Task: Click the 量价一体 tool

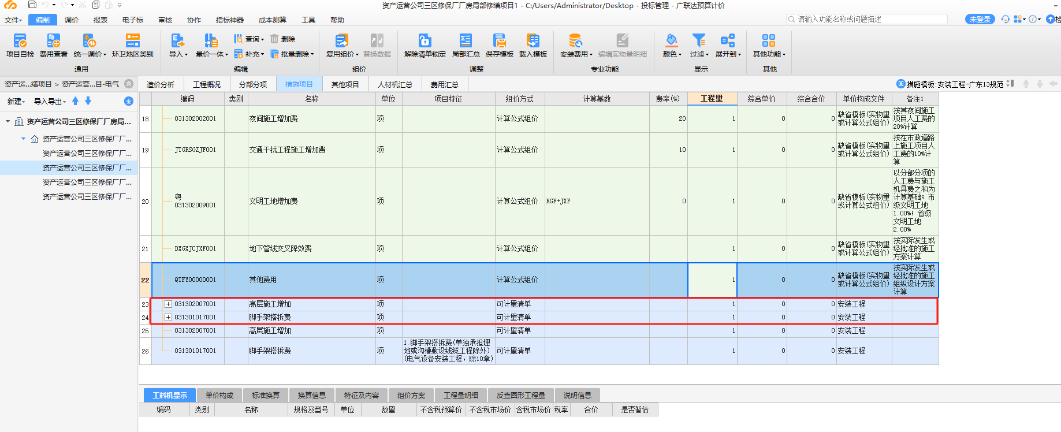Action: tap(211, 45)
